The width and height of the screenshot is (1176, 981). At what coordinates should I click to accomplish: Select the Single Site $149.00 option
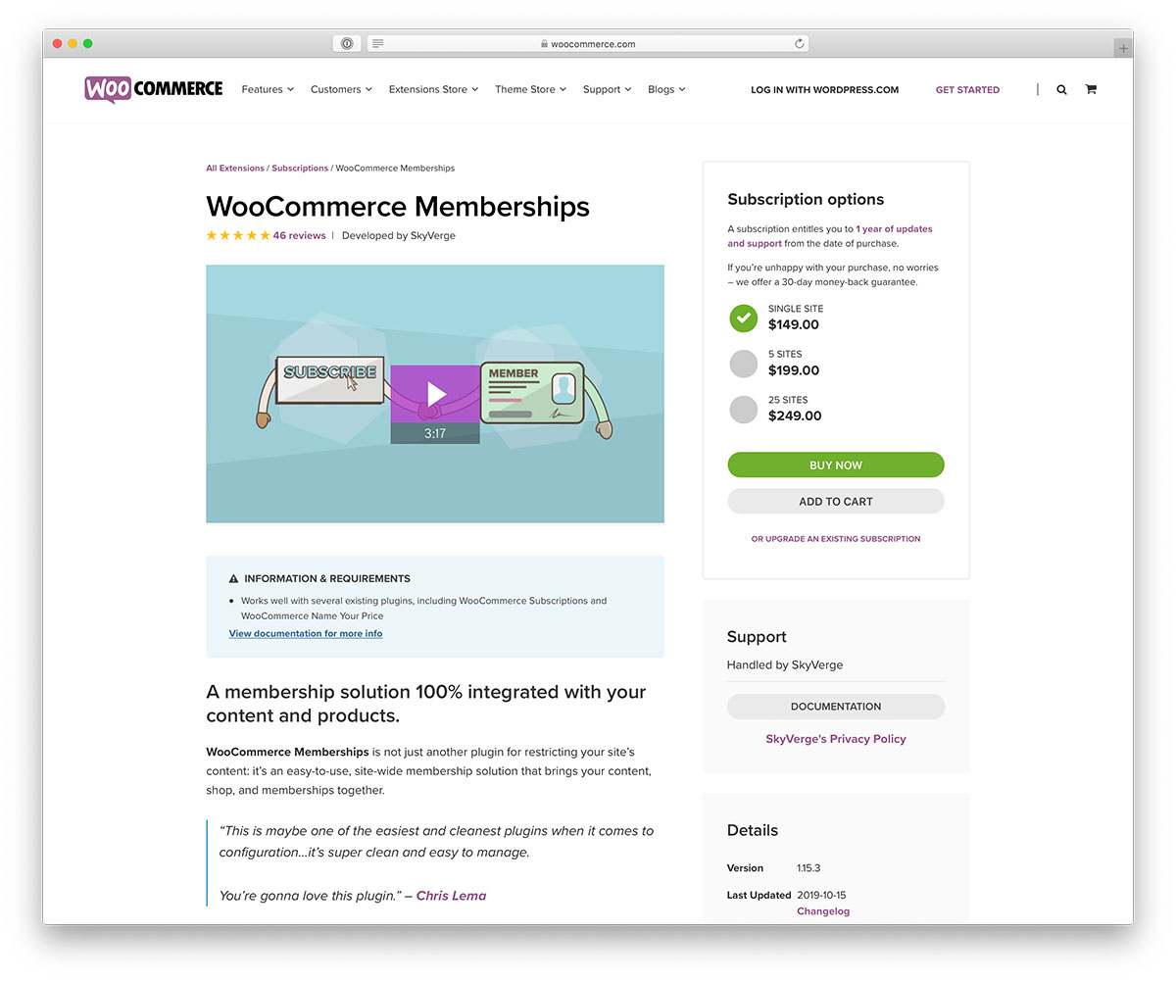744,318
